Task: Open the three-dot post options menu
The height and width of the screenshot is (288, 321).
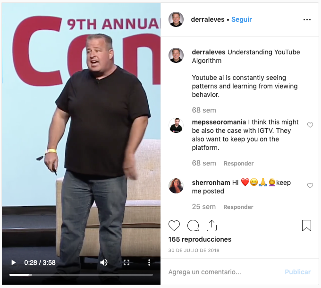Action: click(307, 19)
